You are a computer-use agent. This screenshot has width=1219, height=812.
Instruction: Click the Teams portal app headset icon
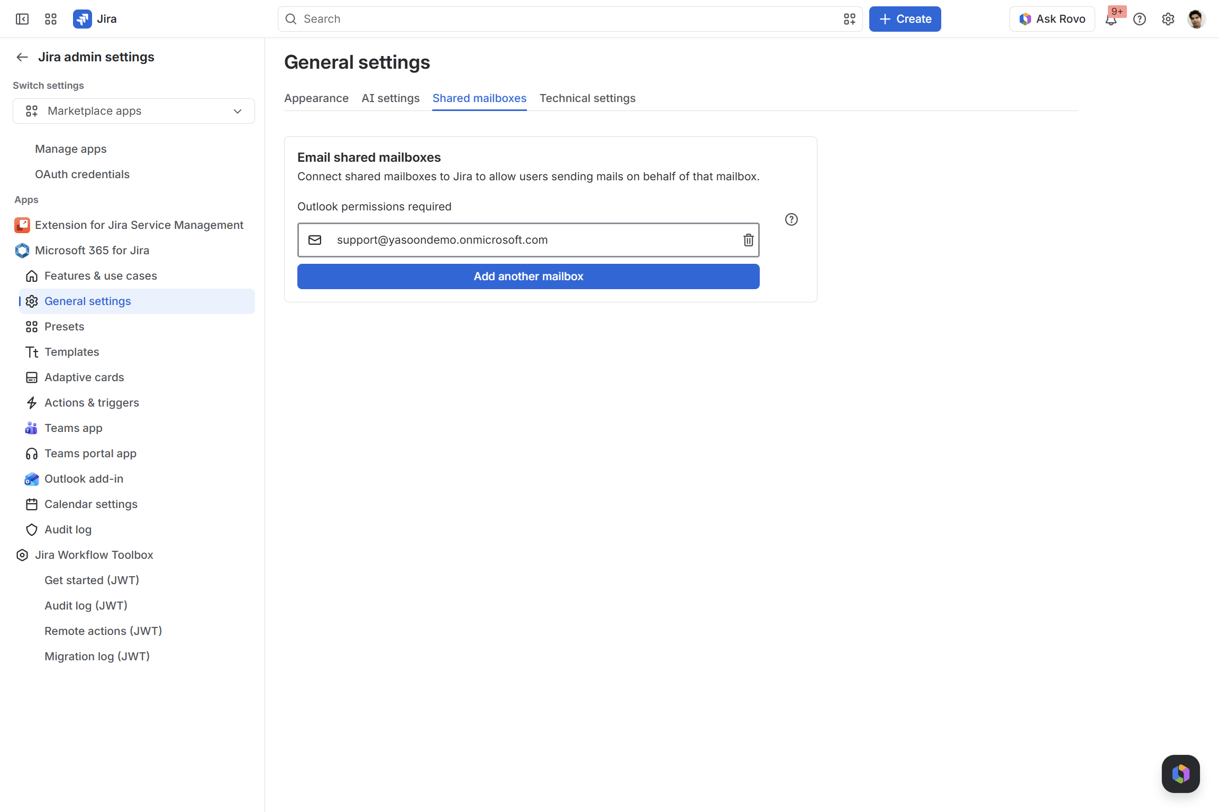[x=32, y=454]
